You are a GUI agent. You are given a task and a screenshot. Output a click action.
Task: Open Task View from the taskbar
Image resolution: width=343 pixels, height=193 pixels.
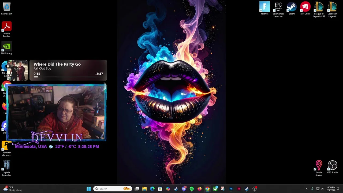pos(137,189)
